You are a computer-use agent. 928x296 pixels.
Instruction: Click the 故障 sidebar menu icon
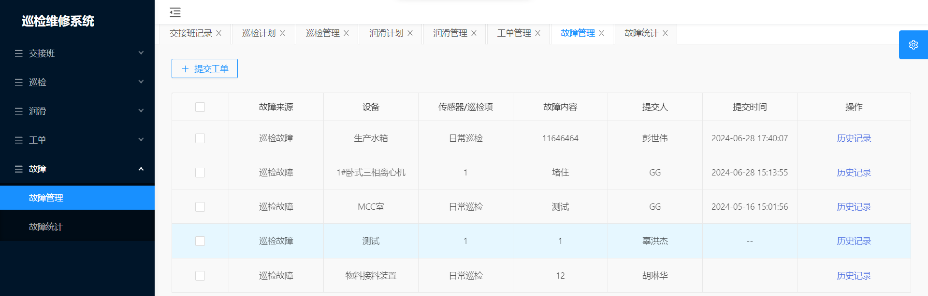pos(19,169)
